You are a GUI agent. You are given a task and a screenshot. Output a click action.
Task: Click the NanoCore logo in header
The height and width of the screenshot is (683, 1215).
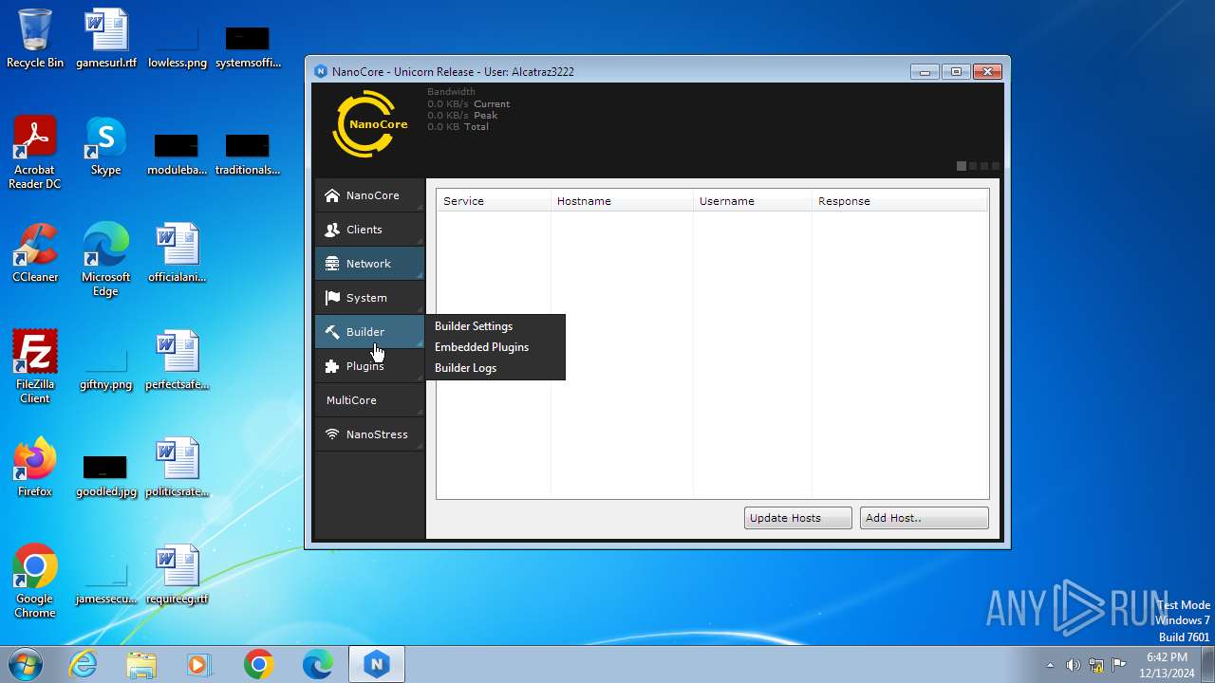coord(371,124)
